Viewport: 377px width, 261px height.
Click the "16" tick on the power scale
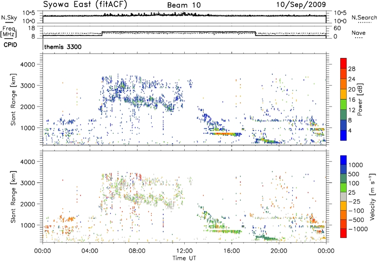click(352, 100)
